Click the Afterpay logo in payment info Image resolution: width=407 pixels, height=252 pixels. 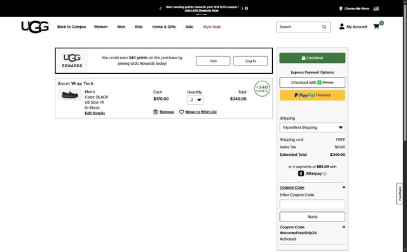pyautogui.click(x=310, y=174)
